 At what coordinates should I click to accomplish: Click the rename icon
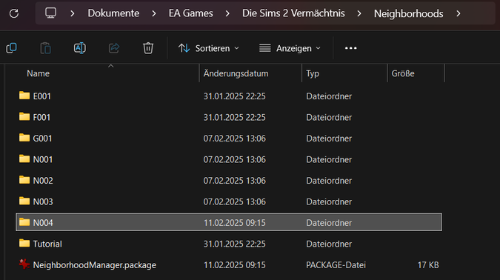pyautogui.click(x=80, y=48)
